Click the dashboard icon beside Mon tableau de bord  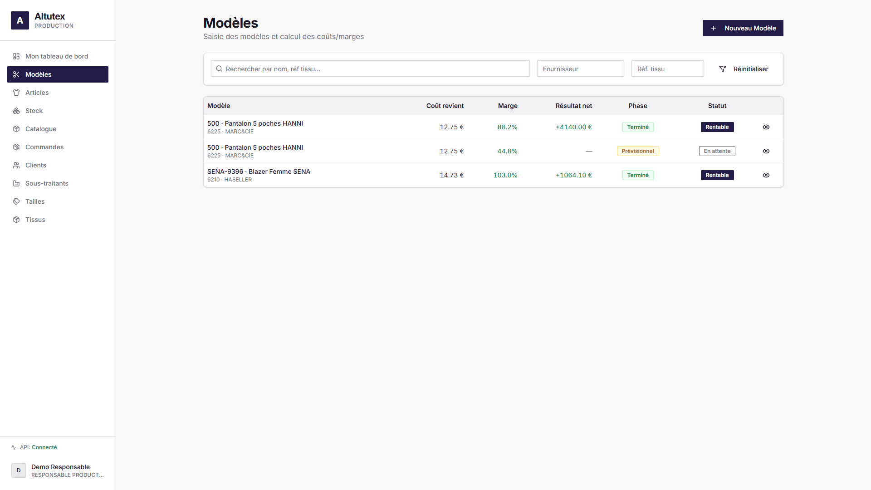16,56
